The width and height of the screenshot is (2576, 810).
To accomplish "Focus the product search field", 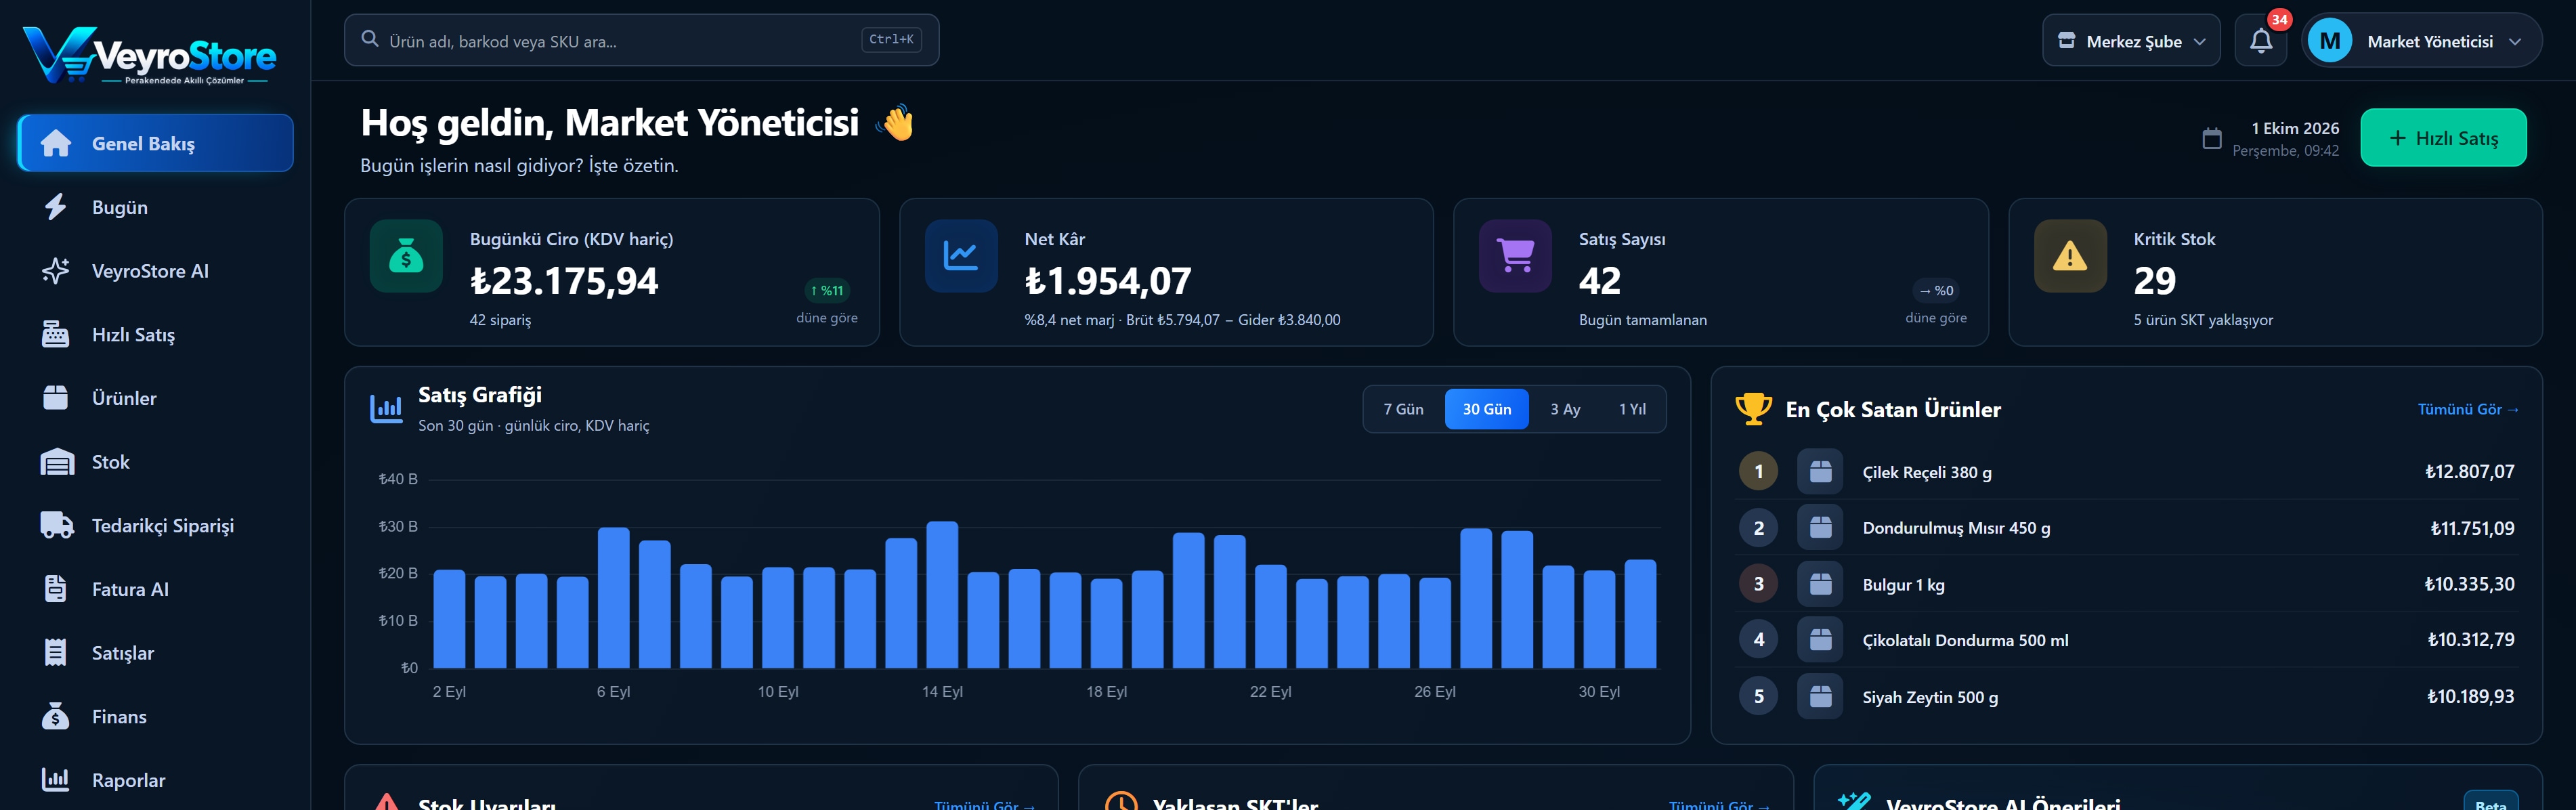I will pyautogui.click(x=641, y=41).
